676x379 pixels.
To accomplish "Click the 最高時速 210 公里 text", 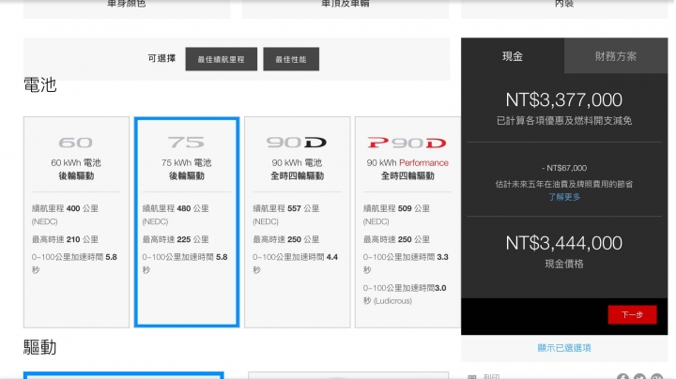I will point(65,239).
